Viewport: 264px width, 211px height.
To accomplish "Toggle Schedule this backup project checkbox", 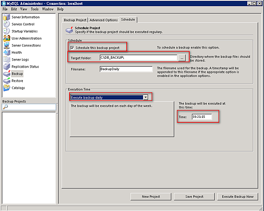I will [72, 48].
